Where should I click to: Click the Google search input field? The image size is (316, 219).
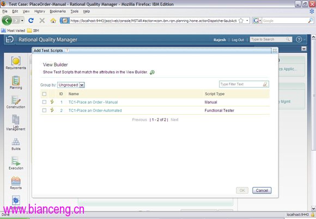click(x=285, y=21)
